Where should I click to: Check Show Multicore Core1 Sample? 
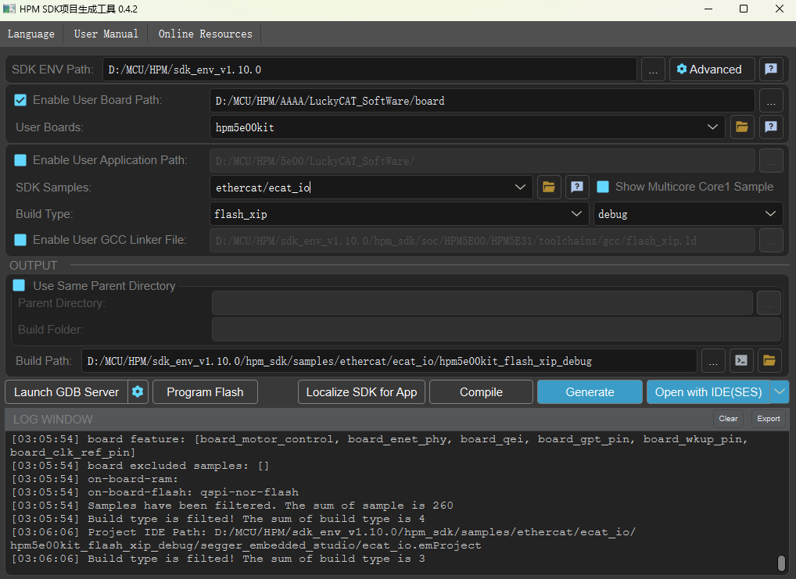[x=603, y=187]
